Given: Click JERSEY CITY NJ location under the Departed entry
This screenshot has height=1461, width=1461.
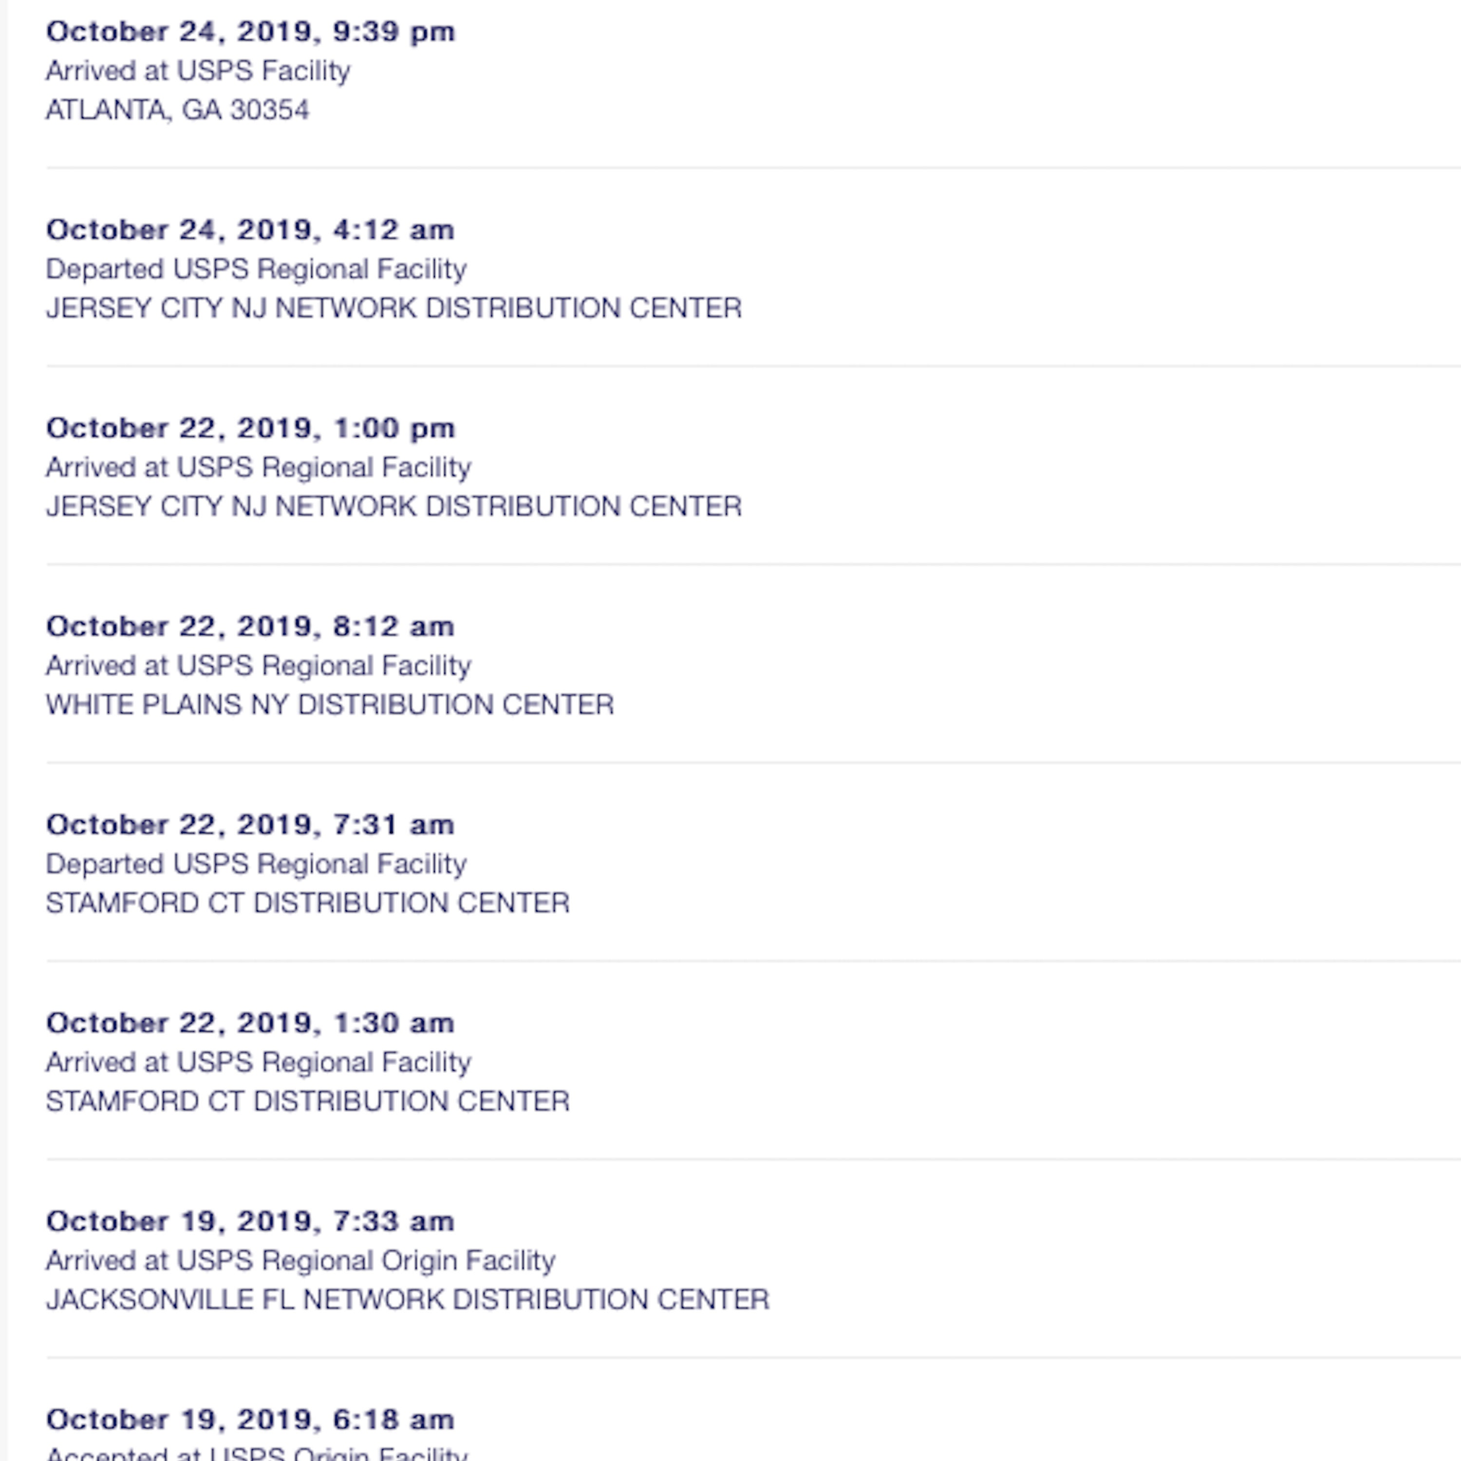Looking at the screenshot, I should tap(394, 309).
